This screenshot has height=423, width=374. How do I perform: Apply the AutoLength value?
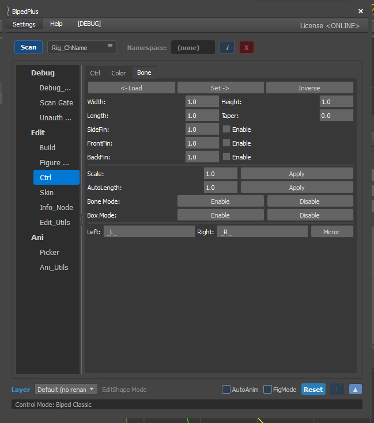[297, 188]
